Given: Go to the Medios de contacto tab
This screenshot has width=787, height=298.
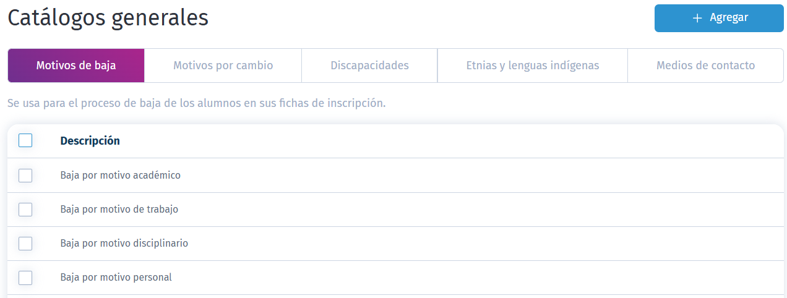Looking at the screenshot, I should (x=705, y=66).
